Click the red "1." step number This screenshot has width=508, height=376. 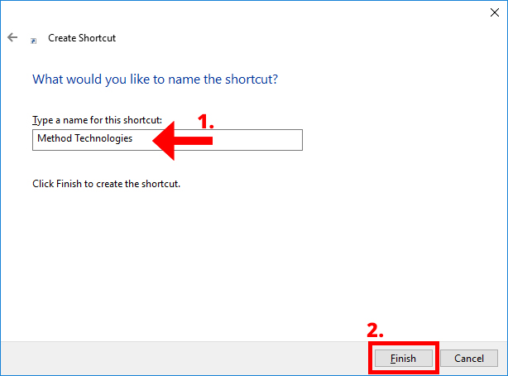[x=205, y=121]
